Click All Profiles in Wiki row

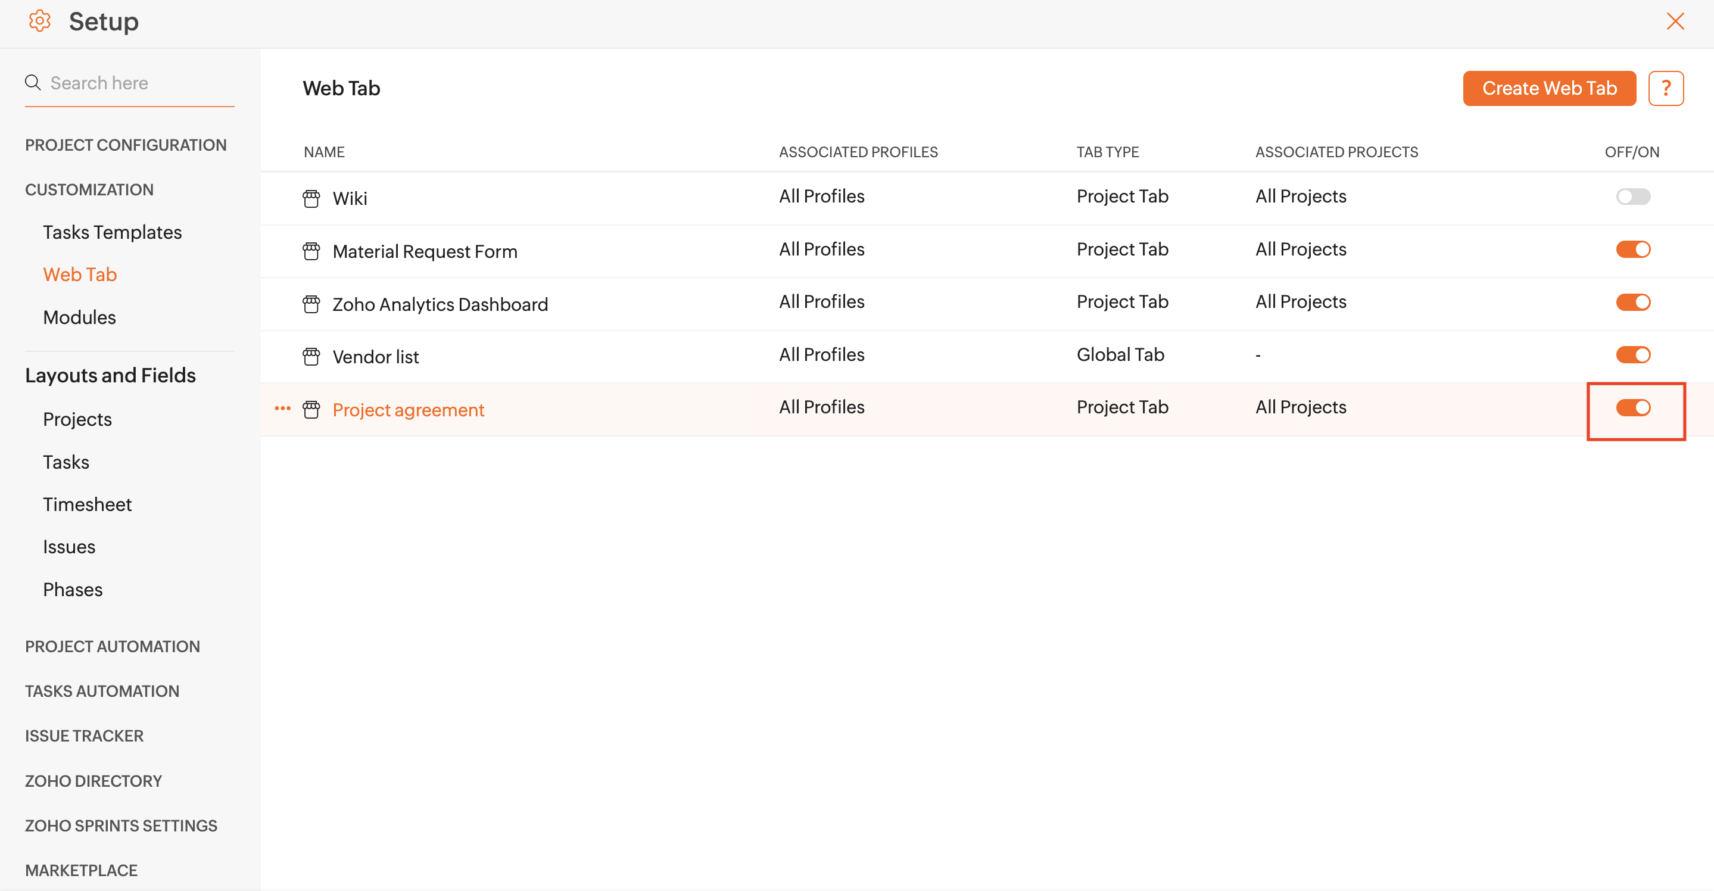click(x=821, y=197)
